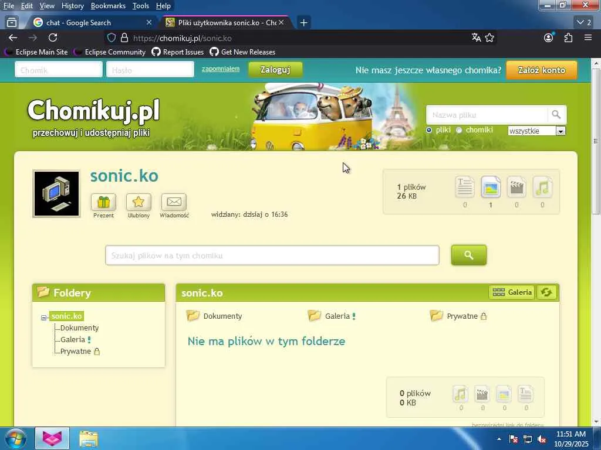Open the Extensions puzzle icon

pyautogui.click(x=568, y=38)
